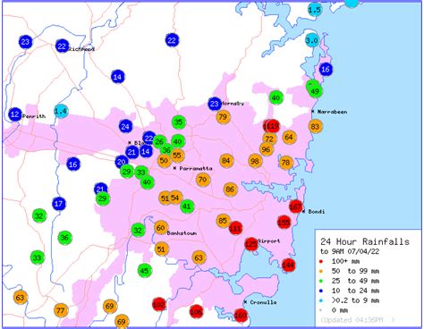This screenshot has width=424, height=329.
Task: Click the orange 55 rainfall marker
Action: pos(177,155)
